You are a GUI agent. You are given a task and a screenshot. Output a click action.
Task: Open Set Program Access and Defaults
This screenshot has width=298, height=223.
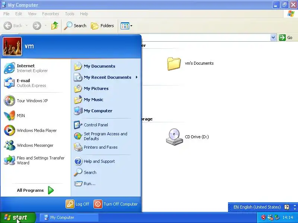[106, 136]
